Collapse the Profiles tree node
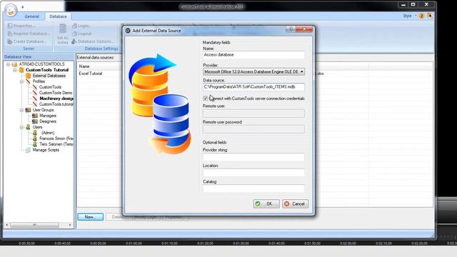Screen dimensions: 457x257 (21, 81)
